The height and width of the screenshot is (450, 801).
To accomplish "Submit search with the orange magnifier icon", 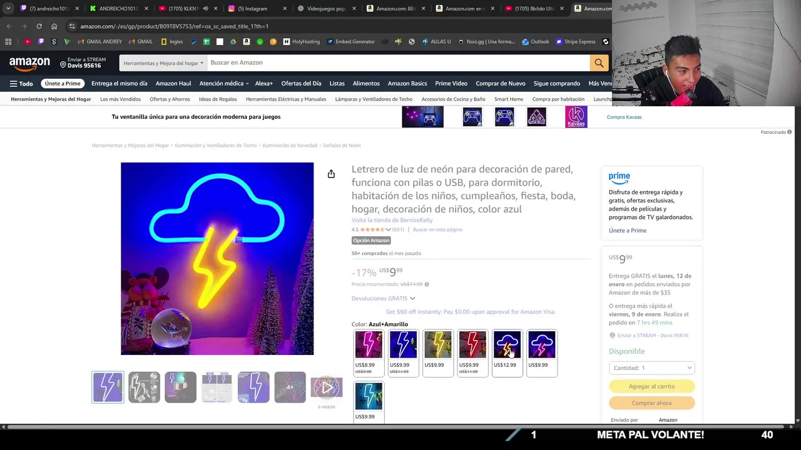I will (x=599, y=62).
